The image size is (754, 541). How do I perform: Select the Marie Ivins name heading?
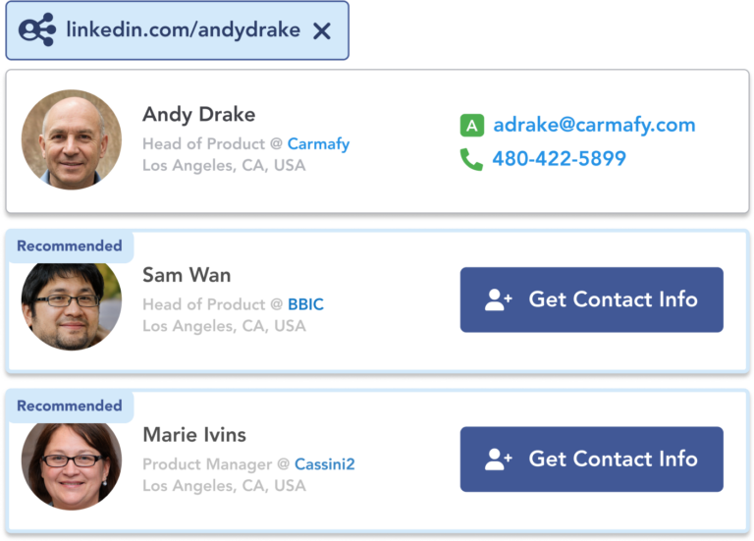coord(194,435)
